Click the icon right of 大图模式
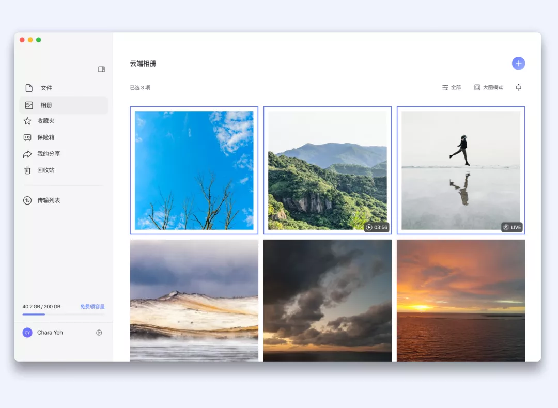The height and width of the screenshot is (408, 558). point(519,87)
